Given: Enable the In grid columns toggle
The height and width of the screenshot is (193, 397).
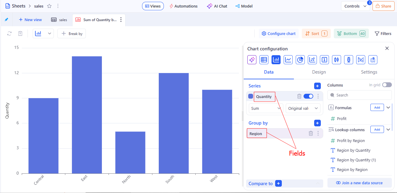Looking at the screenshot, I should pyautogui.click(x=387, y=85).
